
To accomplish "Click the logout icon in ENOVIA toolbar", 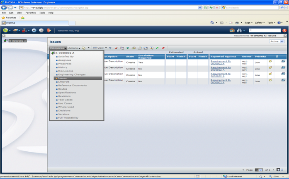I will tap(49, 30).
